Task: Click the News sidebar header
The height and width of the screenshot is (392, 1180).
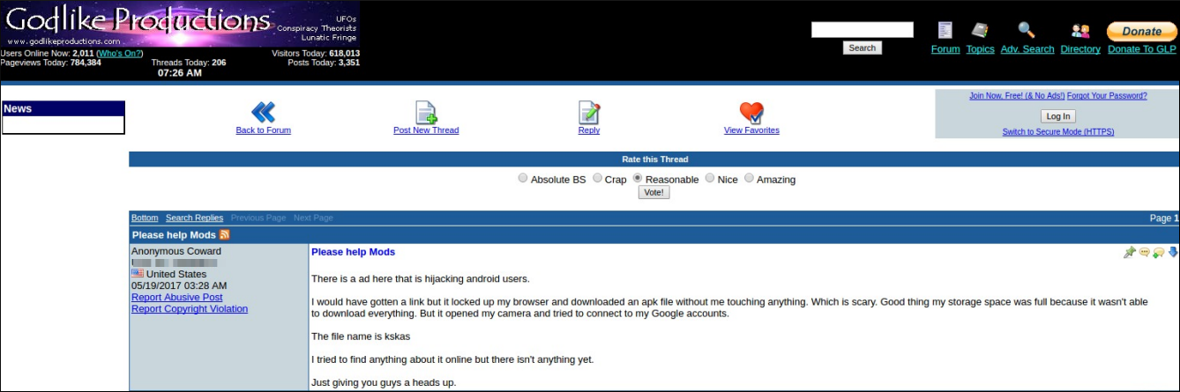Action: click(x=63, y=108)
